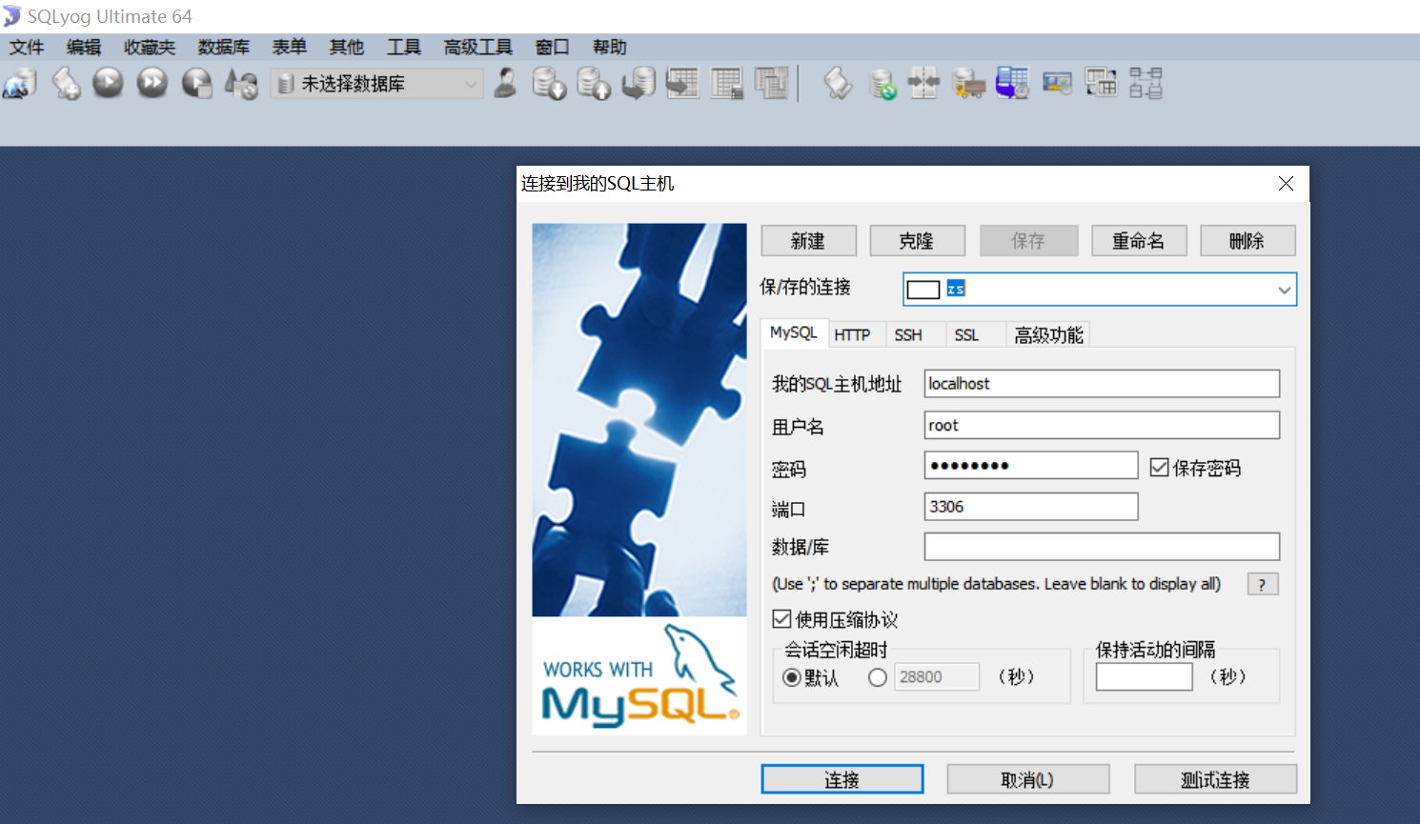Click the new query editor icon
This screenshot has width=1420, height=824.
66,84
